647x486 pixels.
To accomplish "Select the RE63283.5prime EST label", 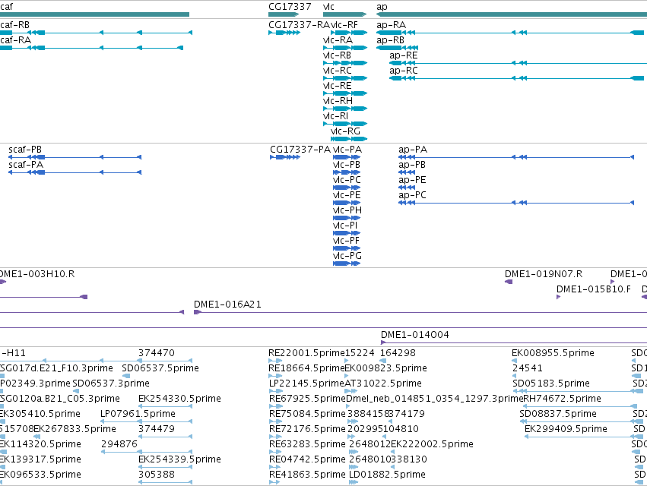I will click(x=307, y=444).
